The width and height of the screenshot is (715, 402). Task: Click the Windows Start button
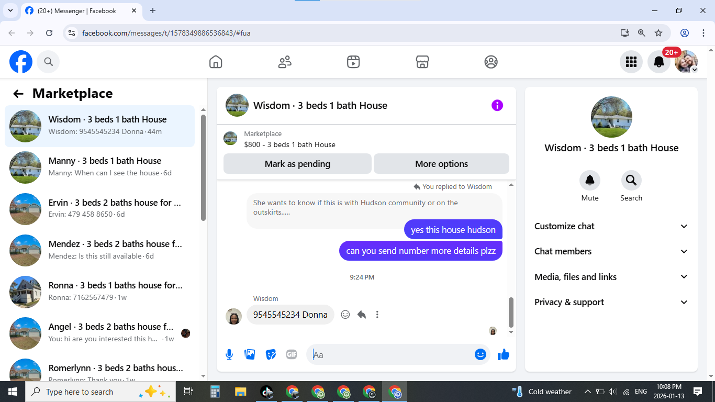coord(12,392)
